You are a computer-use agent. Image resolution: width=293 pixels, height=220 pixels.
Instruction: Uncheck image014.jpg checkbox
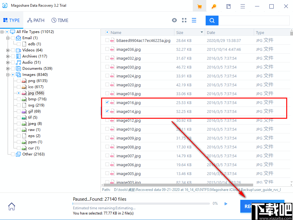[107, 111]
